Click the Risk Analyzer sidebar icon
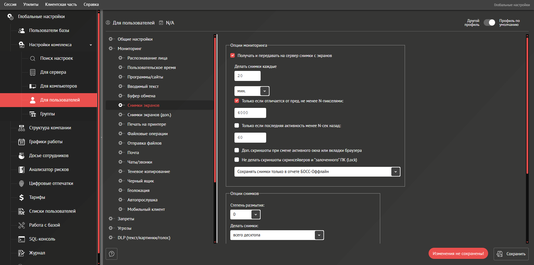The width and height of the screenshot is (534, 265). coord(21,170)
